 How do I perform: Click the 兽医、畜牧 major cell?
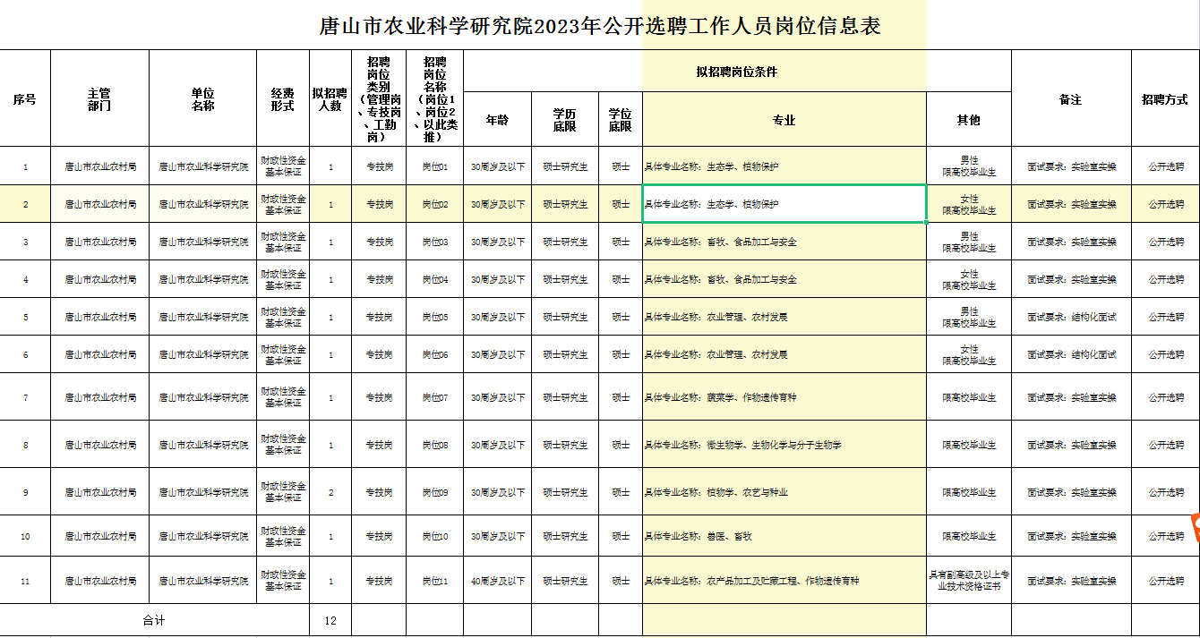coord(784,537)
